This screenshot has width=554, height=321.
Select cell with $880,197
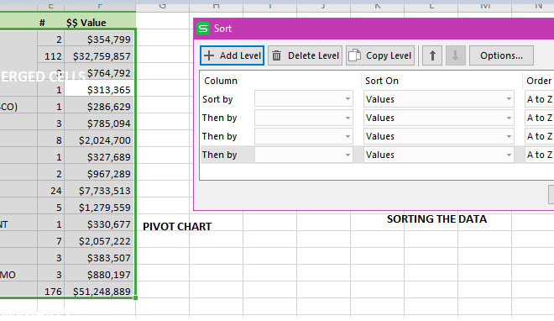99,274
